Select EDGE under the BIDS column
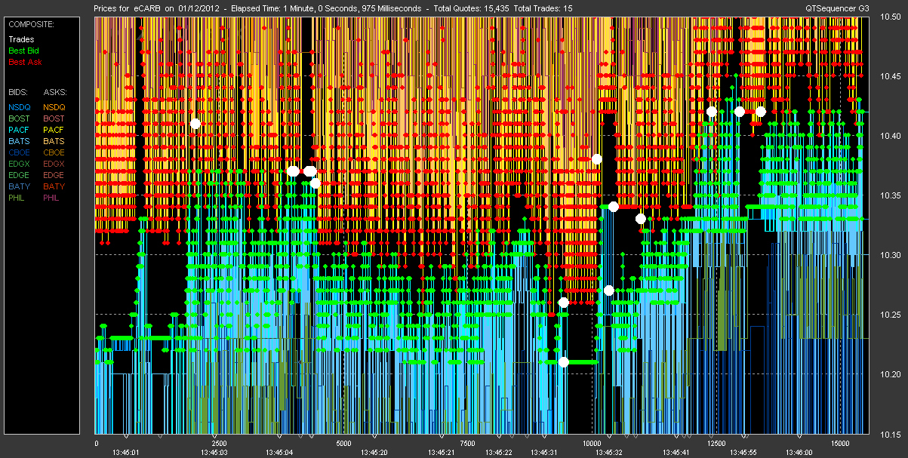 (x=19, y=175)
